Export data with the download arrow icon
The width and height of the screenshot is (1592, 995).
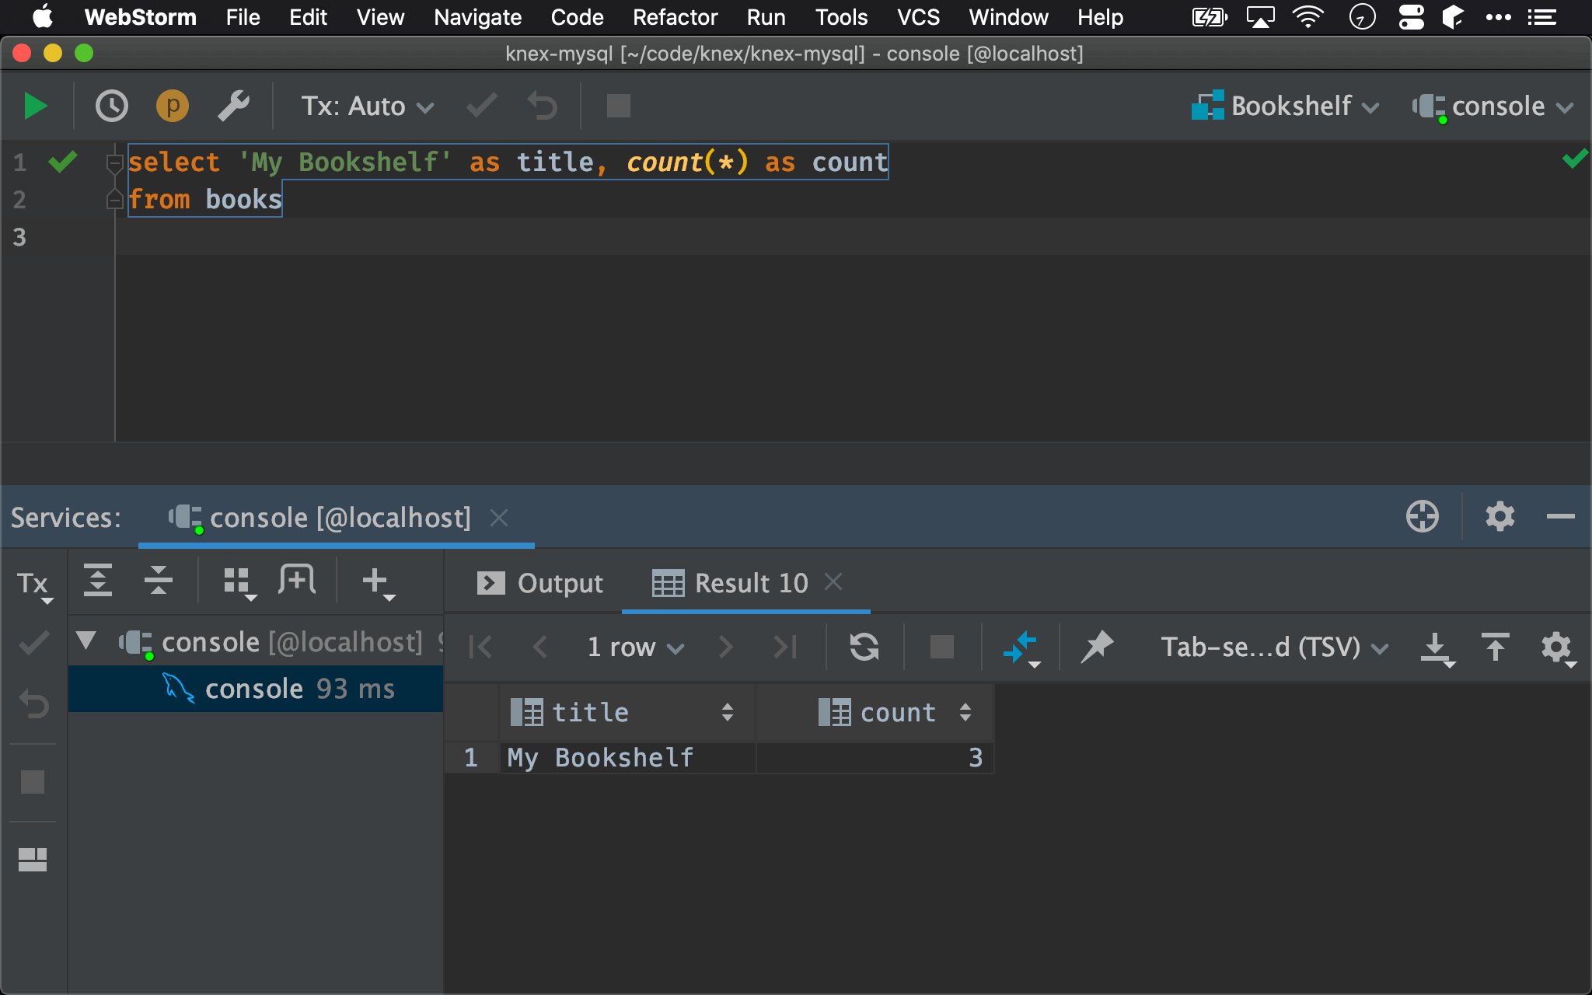click(x=1437, y=649)
